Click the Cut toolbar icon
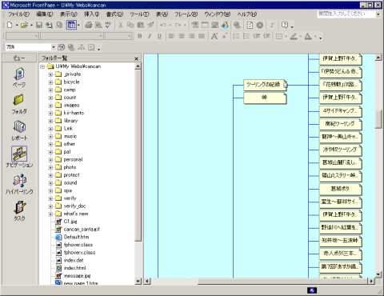This screenshot has width=384, height=296. 121,25
